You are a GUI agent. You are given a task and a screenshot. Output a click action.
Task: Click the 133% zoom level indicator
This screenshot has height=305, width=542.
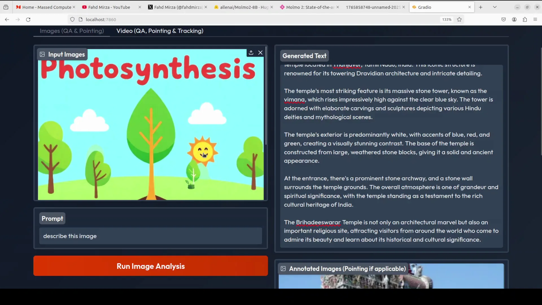click(447, 19)
